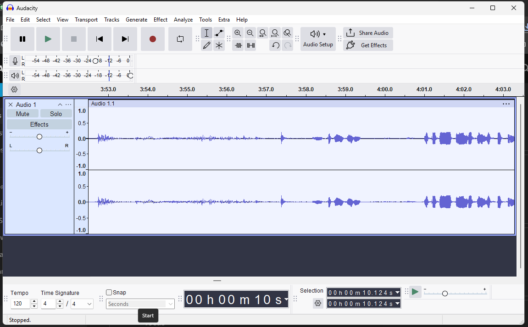Skip to start of project
The width and height of the screenshot is (528, 327).
(x=100, y=39)
